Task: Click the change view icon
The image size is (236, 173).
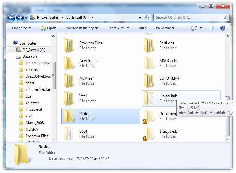Action: click(194, 28)
